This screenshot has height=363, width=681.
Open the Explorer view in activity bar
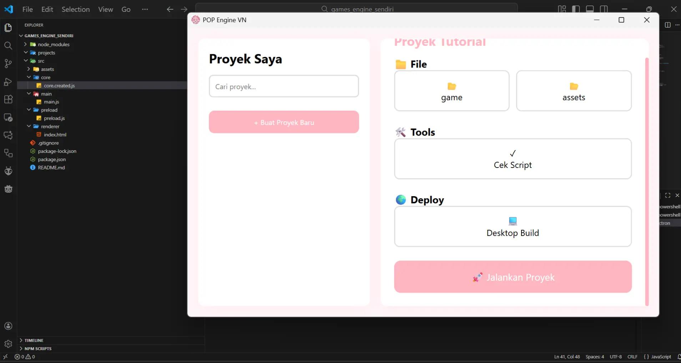tap(8, 28)
